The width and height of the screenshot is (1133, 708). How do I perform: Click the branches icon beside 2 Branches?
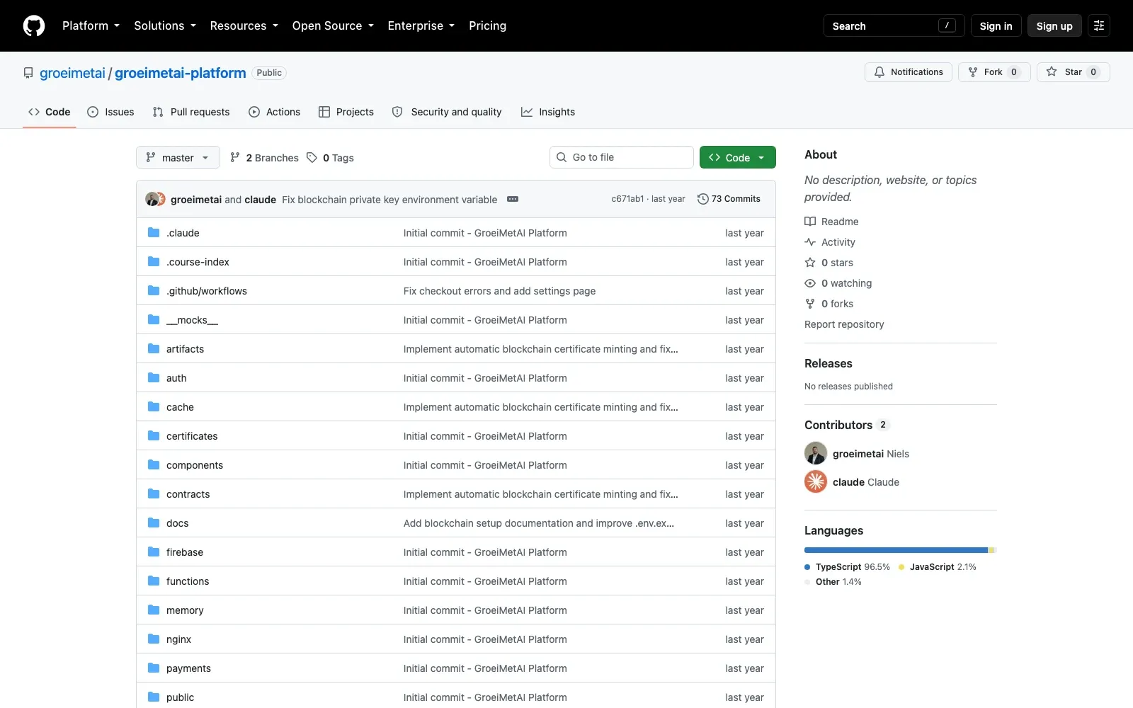click(x=235, y=157)
